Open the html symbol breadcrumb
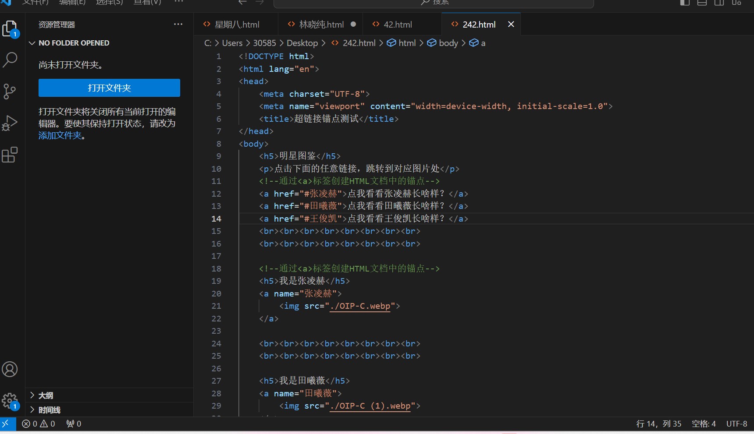This screenshot has width=754, height=434. click(x=402, y=43)
